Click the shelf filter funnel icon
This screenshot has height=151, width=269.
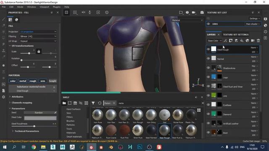93,103
